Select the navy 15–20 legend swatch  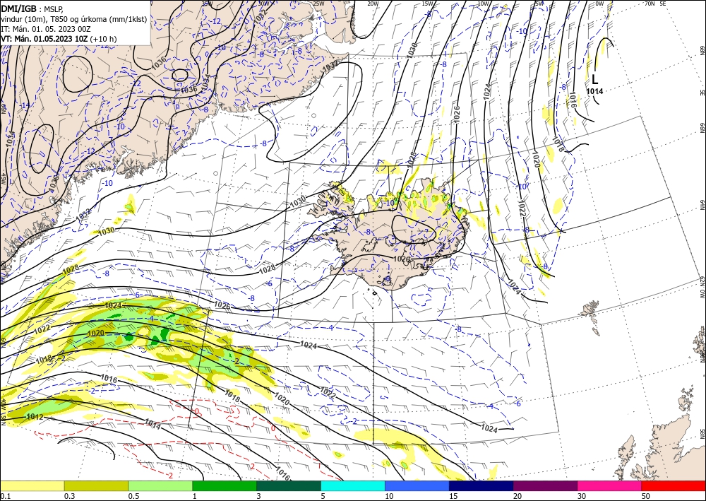pos(481,485)
